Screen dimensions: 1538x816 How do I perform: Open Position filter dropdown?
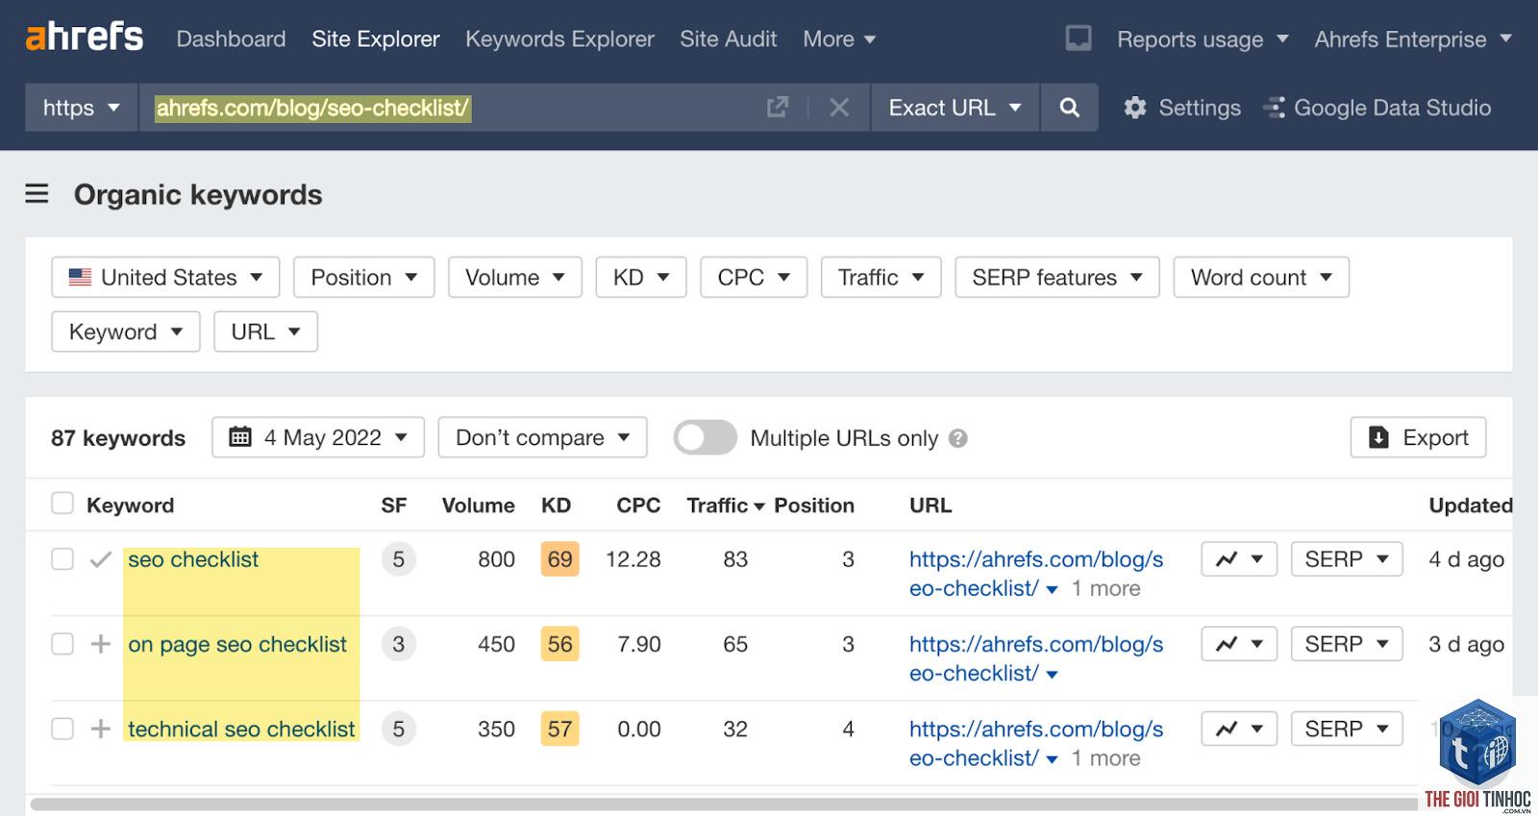pos(364,277)
